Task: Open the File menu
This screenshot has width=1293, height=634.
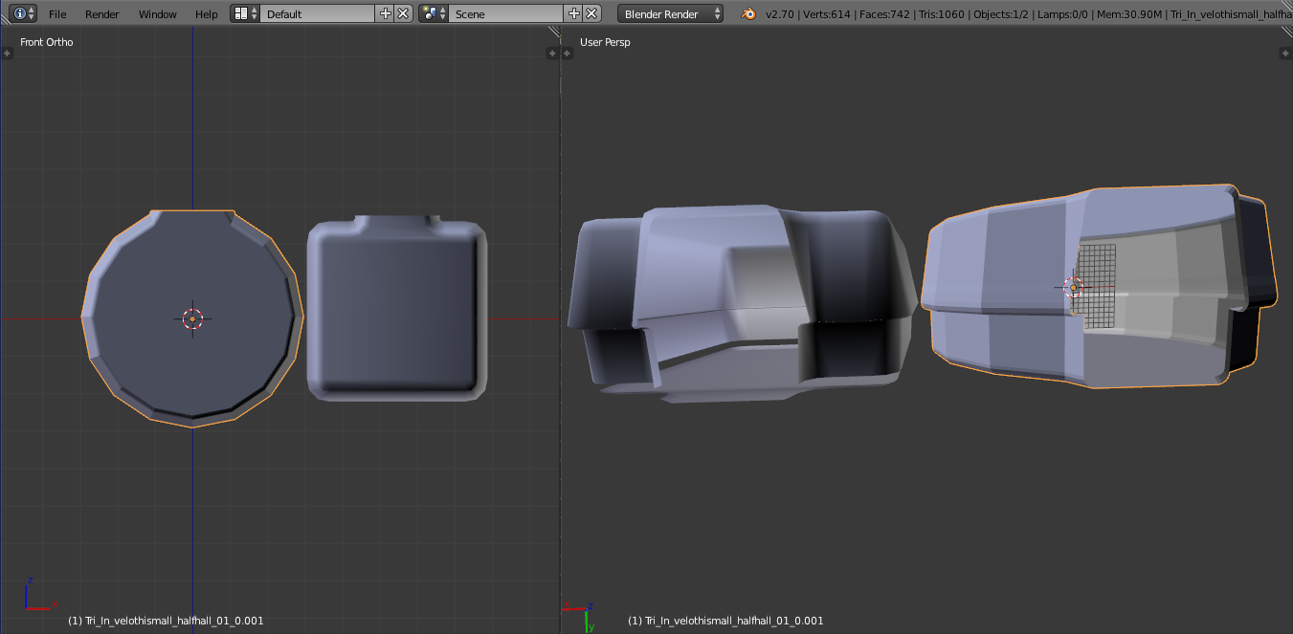Action: [x=57, y=14]
